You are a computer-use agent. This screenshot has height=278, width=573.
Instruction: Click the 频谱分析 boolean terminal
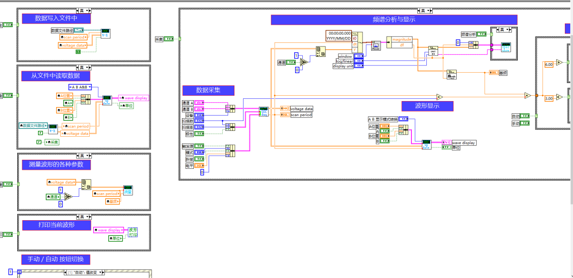tap(482, 34)
